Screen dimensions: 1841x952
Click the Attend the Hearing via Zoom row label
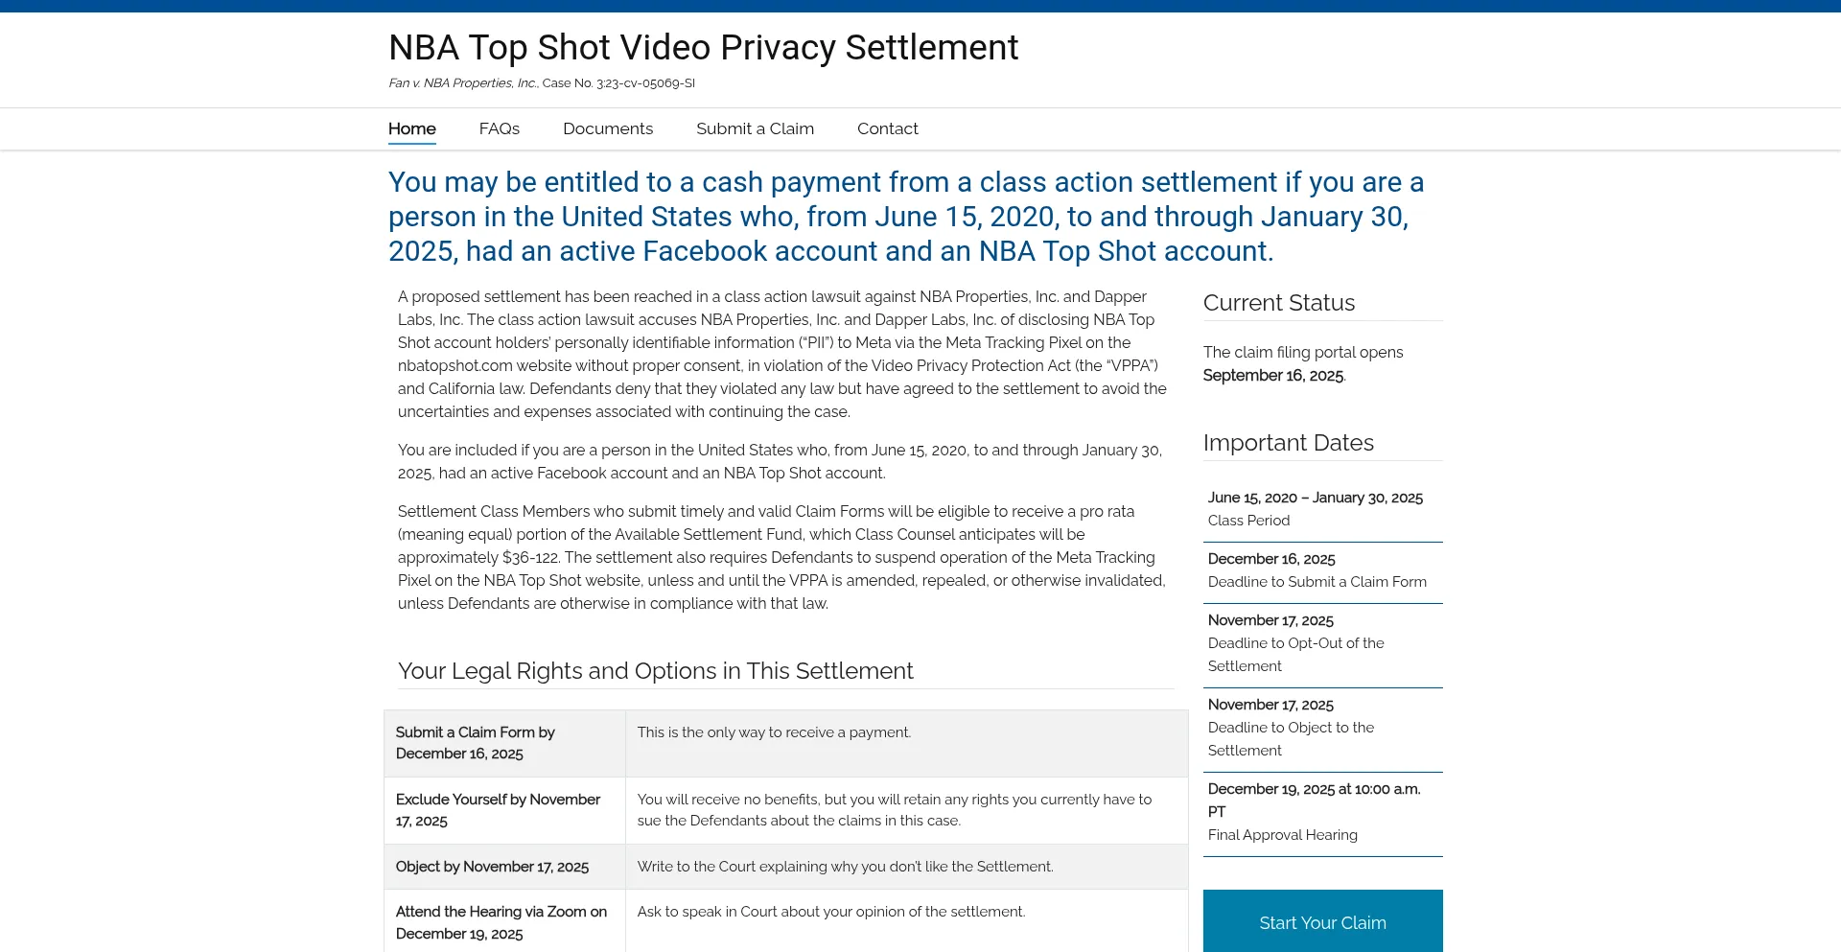pos(501,922)
